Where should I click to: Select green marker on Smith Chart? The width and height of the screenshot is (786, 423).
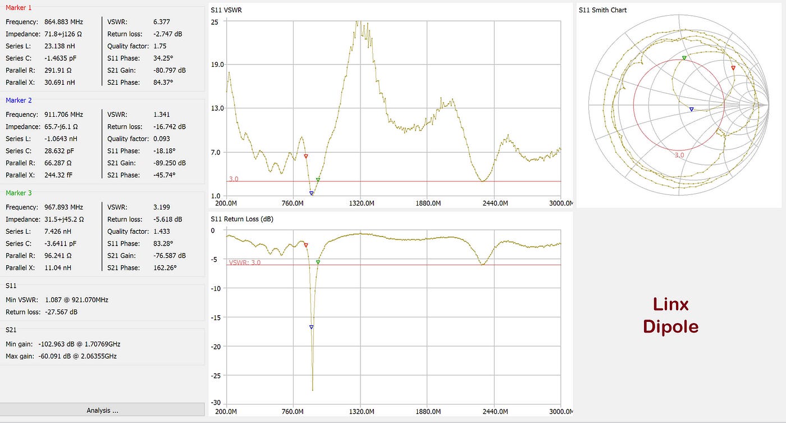684,58
